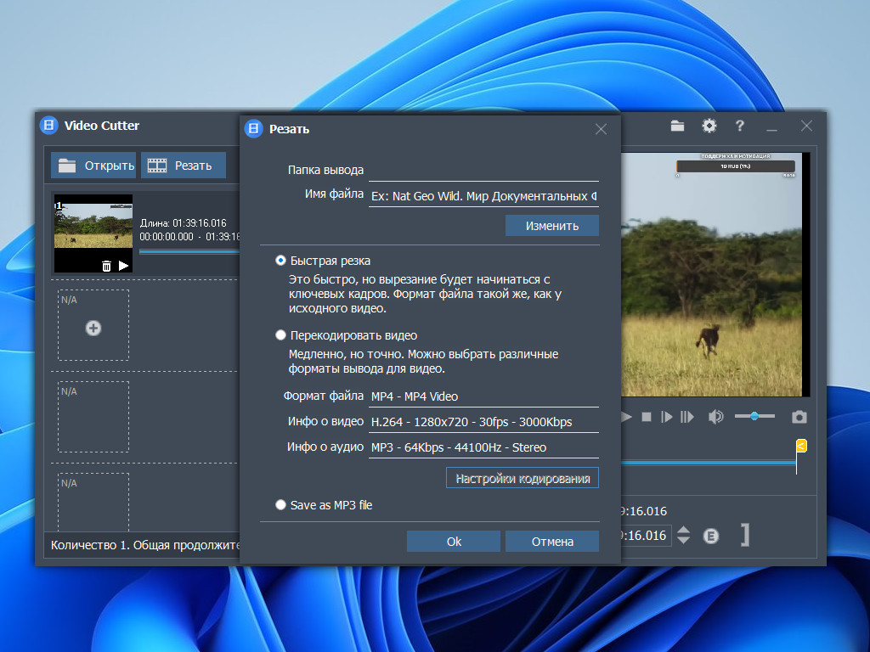The image size is (870, 652).
Task: Open the output folder icon in title bar
Action: click(x=677, y=126)
